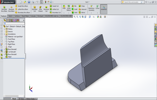Select the Extruded Boss/Base tool
The width and height of the screenshot is (157, 100).
[x=4, y=9]
